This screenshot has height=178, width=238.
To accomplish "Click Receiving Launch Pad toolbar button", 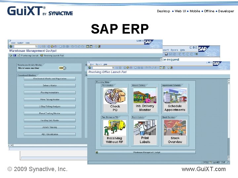I will tap(52, 56).
